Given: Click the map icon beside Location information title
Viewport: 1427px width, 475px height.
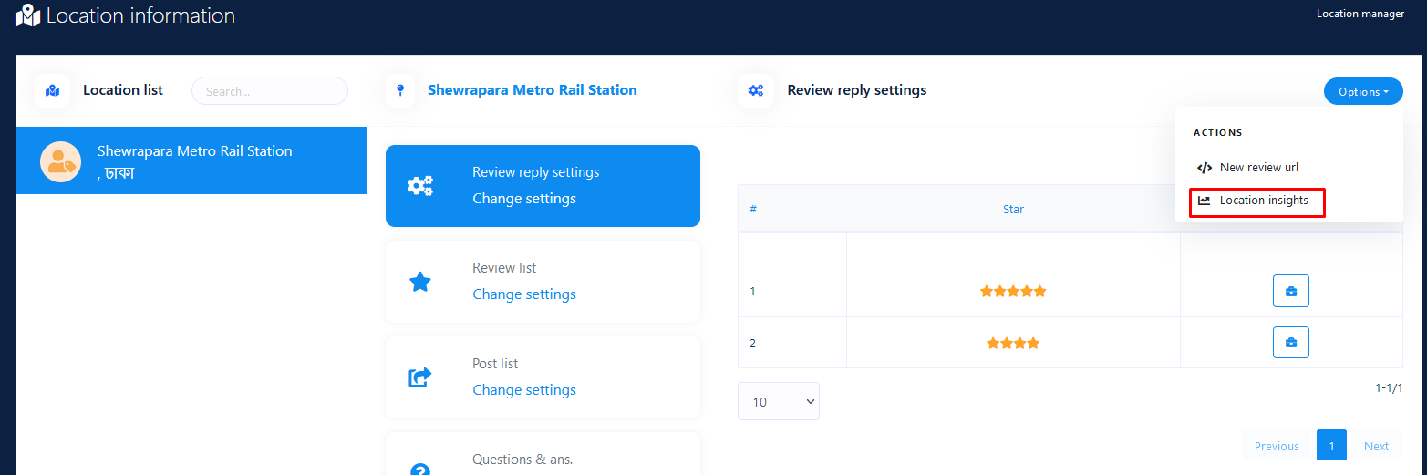Looking at the screenshot, I should click(x=27, y=15).
